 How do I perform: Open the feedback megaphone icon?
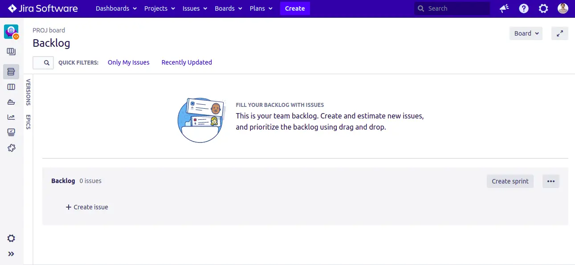[x=504, y=8]
